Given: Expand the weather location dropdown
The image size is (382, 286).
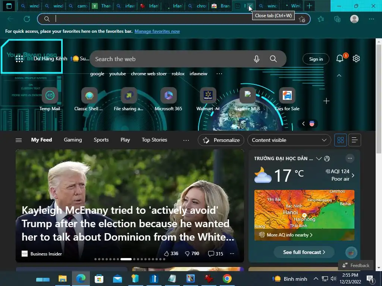Looking at the screenshot, I should click(319, 159).
